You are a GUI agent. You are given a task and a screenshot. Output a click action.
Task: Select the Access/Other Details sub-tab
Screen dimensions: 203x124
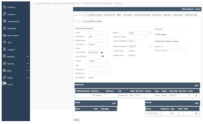pos(93,21)
